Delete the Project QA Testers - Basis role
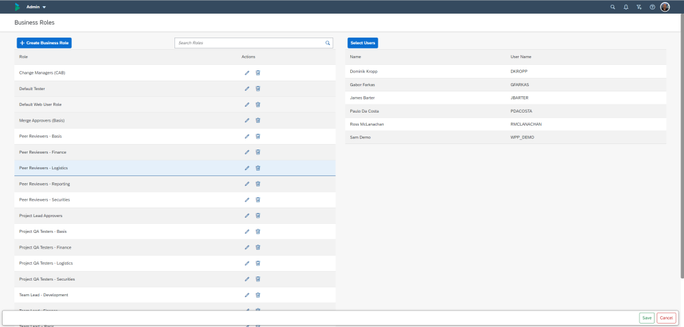 pos(258,231)
